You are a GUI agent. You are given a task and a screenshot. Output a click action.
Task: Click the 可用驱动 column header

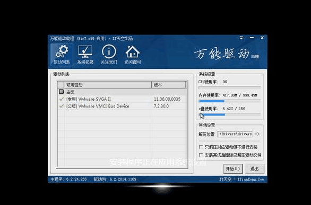(108, 85)
